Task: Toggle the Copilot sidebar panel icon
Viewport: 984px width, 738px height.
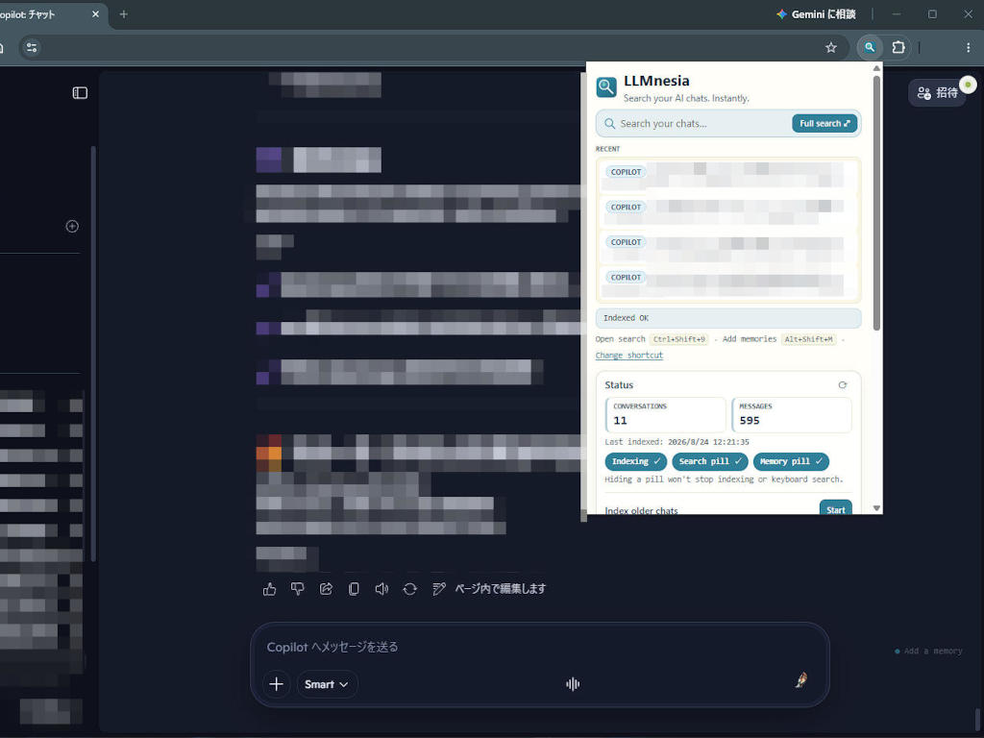Action: pos(80,93)
